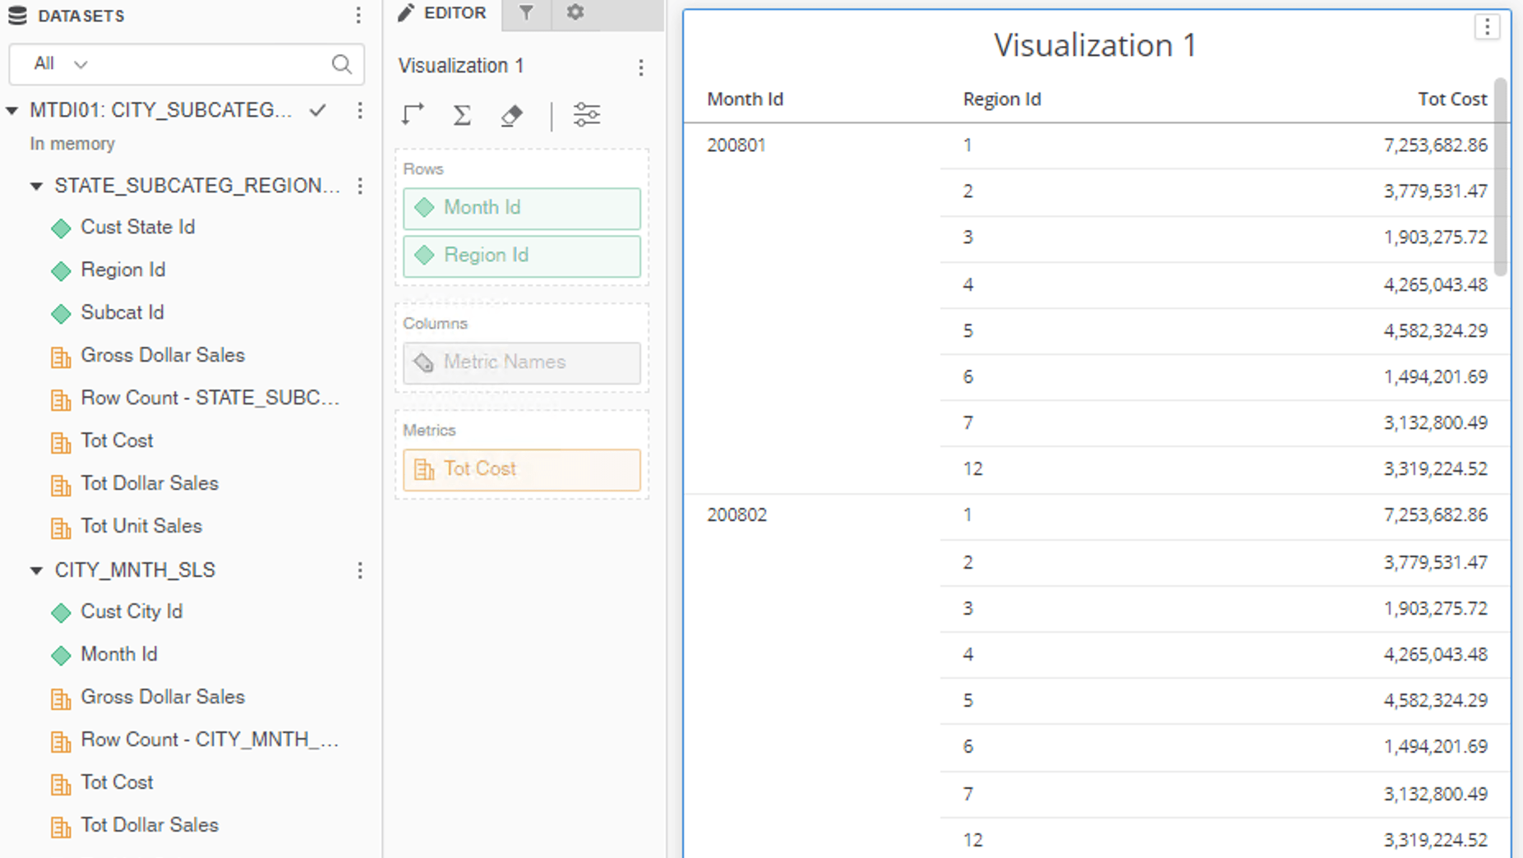The image size is (1523, 858).
Task: Click the Tot Cost column header
Action: [x=1451, y=99]
